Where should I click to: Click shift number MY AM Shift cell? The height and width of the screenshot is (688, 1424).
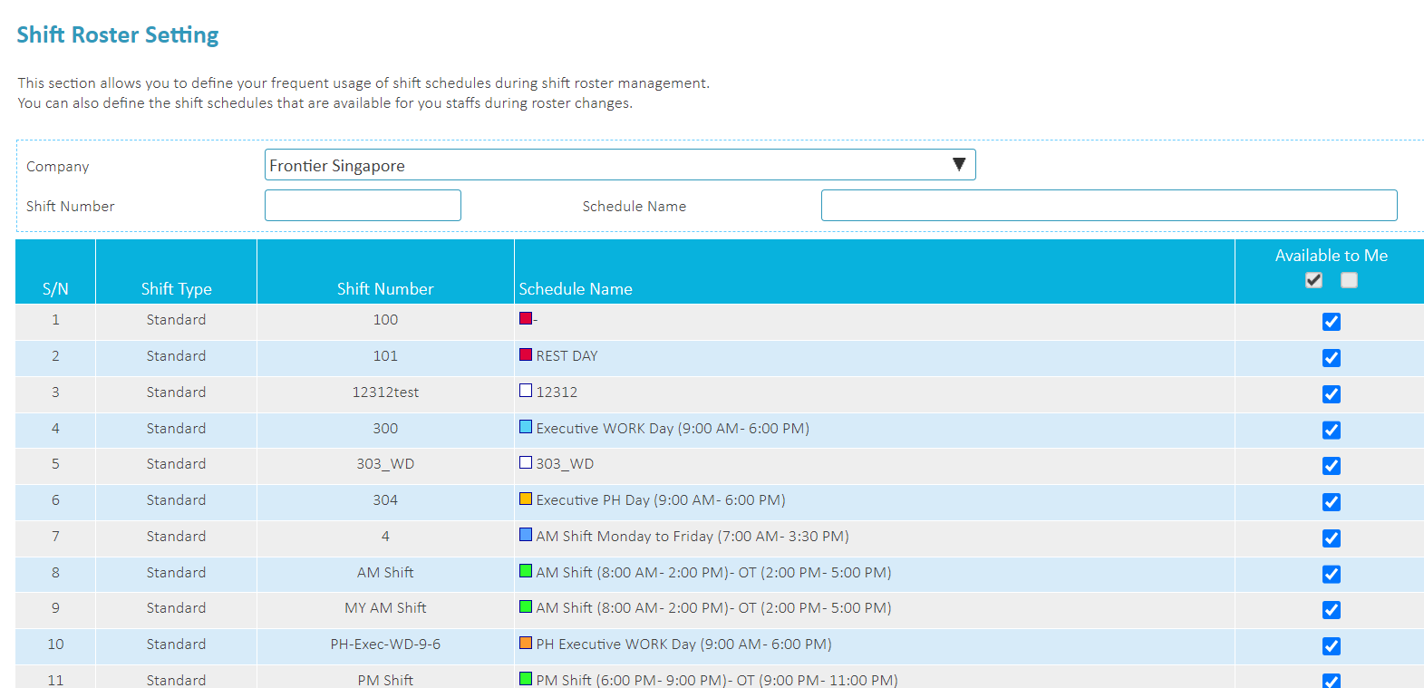pyautogui.click(x=385, y=608)
